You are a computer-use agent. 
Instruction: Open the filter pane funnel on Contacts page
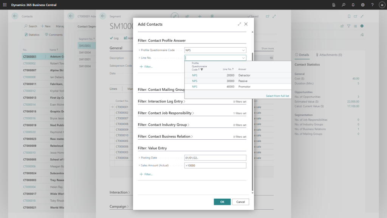(x=349, y=26)
